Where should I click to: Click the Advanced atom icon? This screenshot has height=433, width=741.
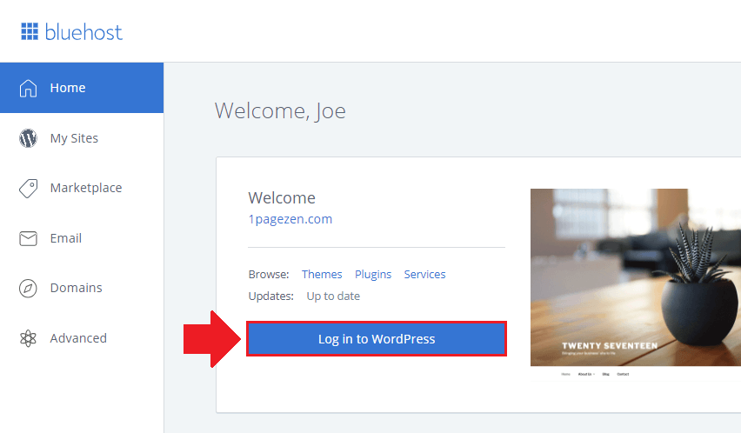[28, 338]
